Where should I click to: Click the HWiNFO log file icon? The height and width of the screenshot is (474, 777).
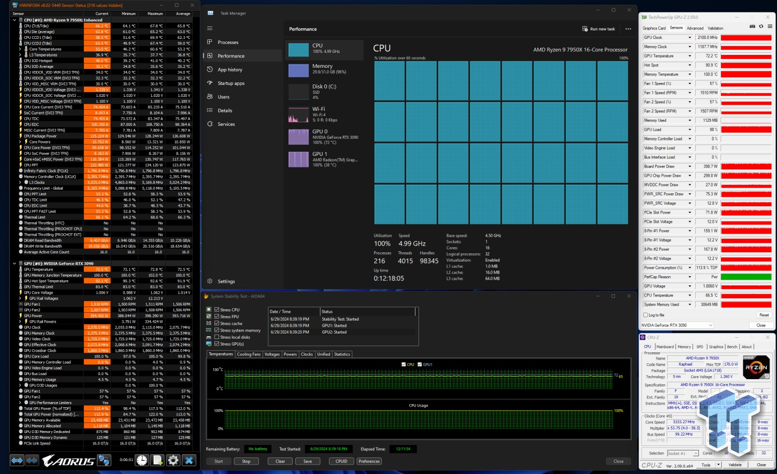[x=157, y=460]
